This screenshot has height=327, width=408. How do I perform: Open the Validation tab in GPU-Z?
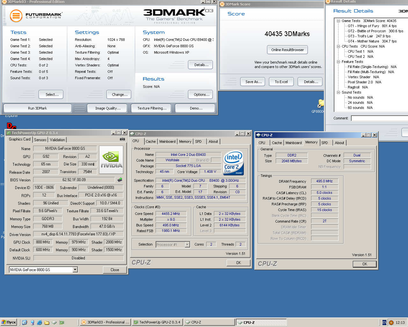click(x=57, y=140)
